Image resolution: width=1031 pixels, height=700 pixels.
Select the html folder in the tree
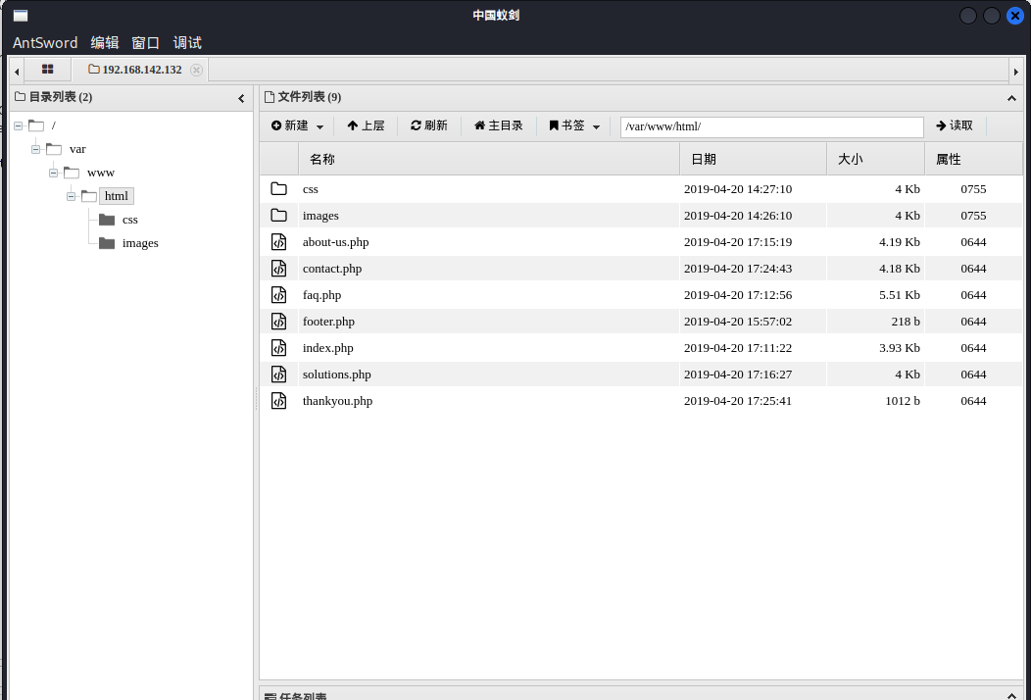click(117, 196)
